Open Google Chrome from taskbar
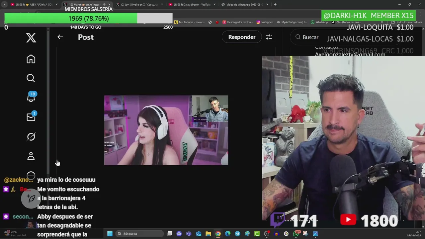The height and width of the screenshot is (239, 425). [x=218, y=234]
